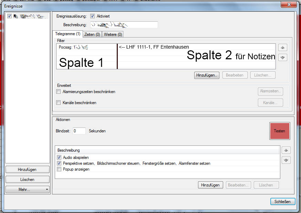Switch to Telegramme (1) tab
Screen dimensions: 301x213
click(68, 34)
